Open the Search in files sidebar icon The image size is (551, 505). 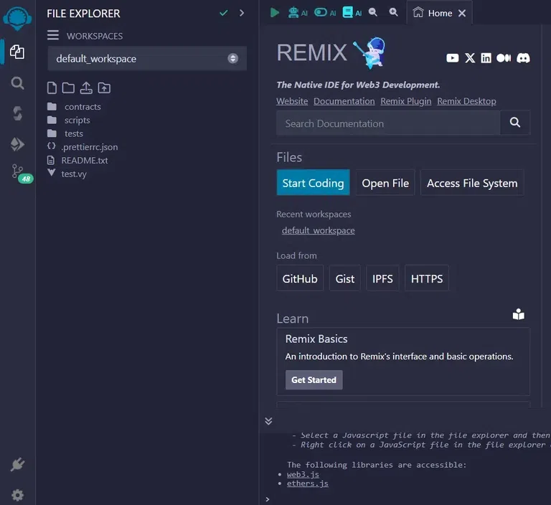tap(17, 83)
